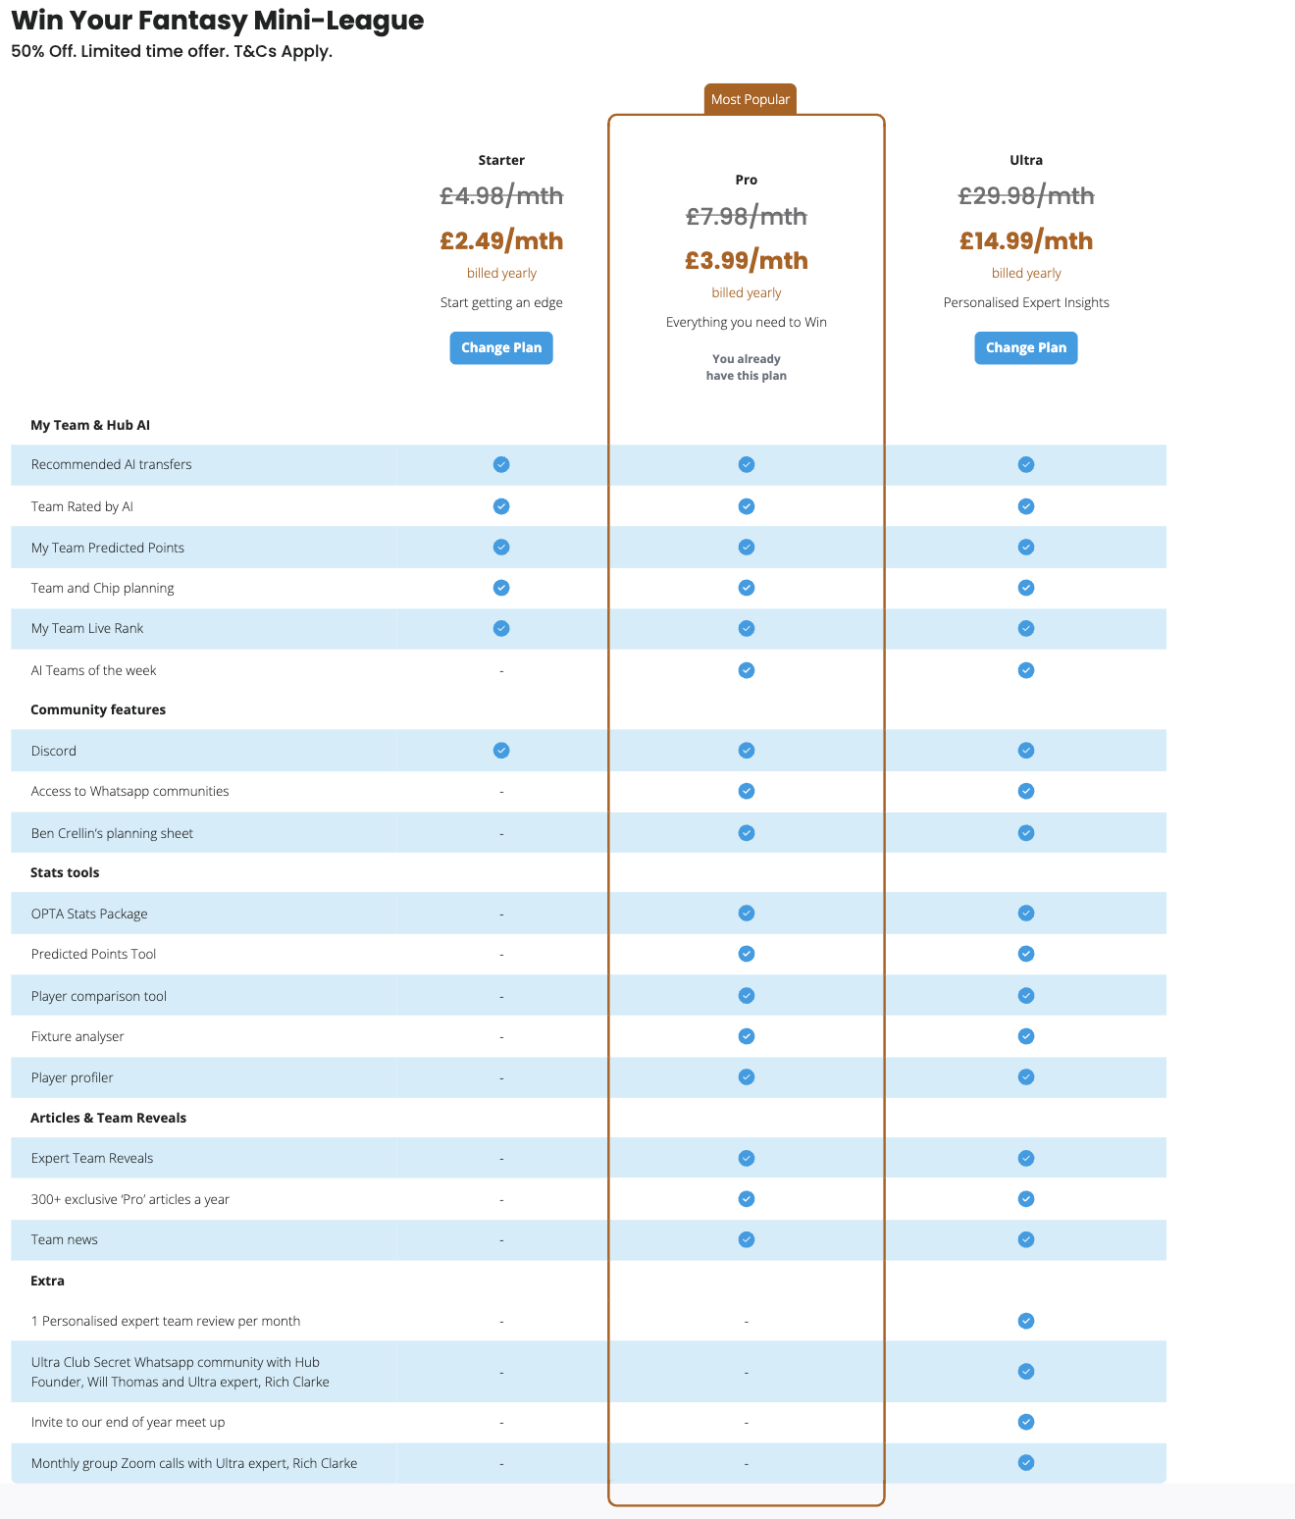Click Pro checkmark for AI Teams of the week
The width and height of the screenshot is (1295, 1519).
(747, 670)
